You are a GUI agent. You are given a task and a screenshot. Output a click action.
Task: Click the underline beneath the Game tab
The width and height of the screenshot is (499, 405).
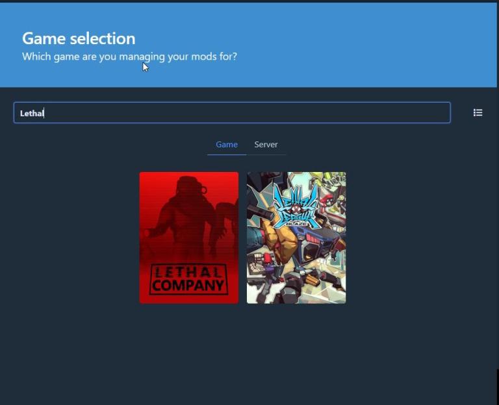coord(226,154)
